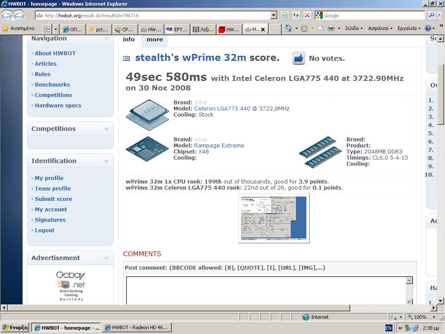Switch to the browser tab labeled EPT...

[176, 29]
